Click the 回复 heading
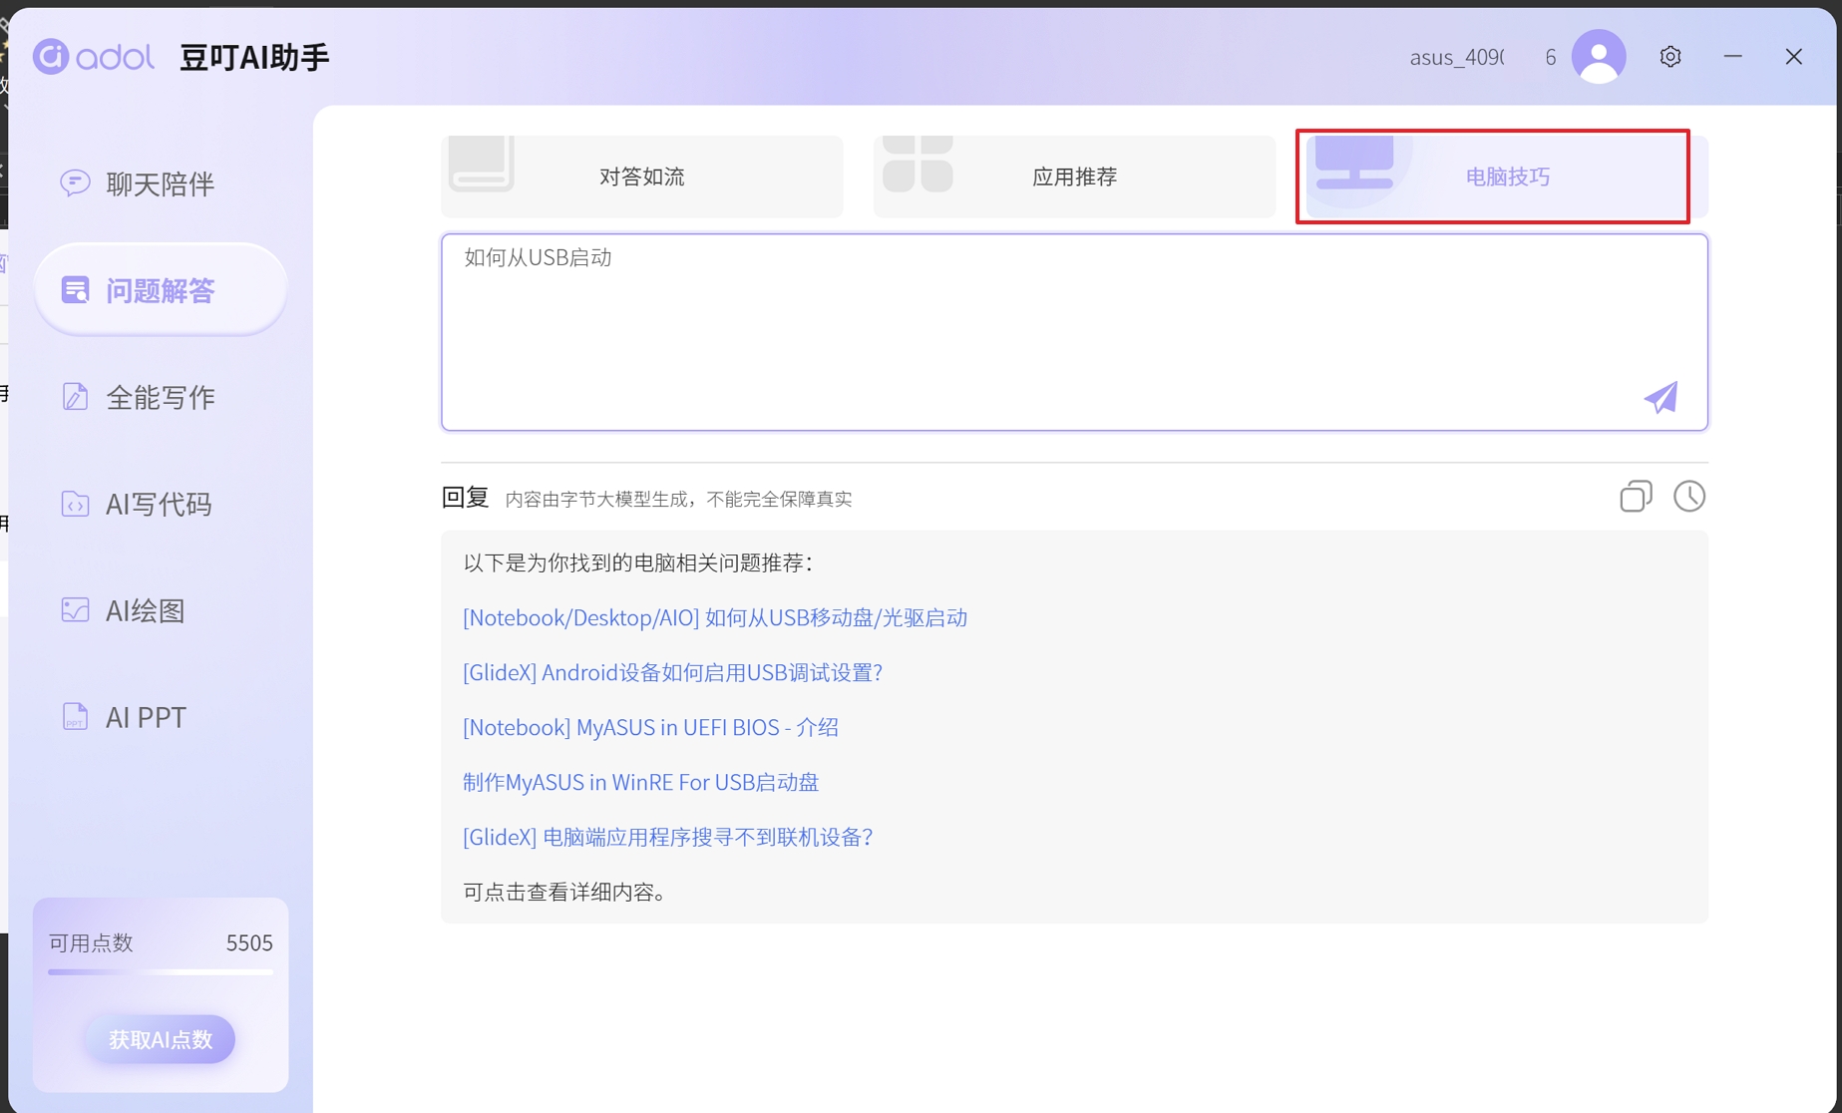This screenshot has height=1113, width=1842. tap(465, 497)
